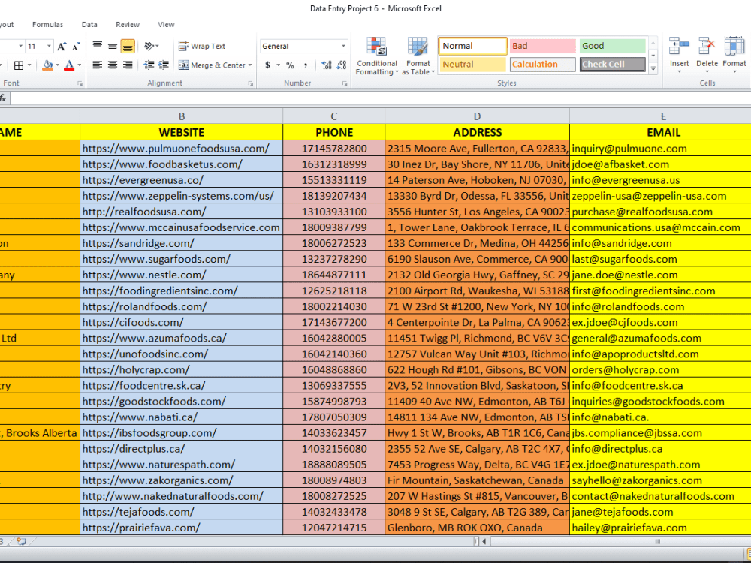Open Format as Table
751x563 pixels.
point(418,56)
